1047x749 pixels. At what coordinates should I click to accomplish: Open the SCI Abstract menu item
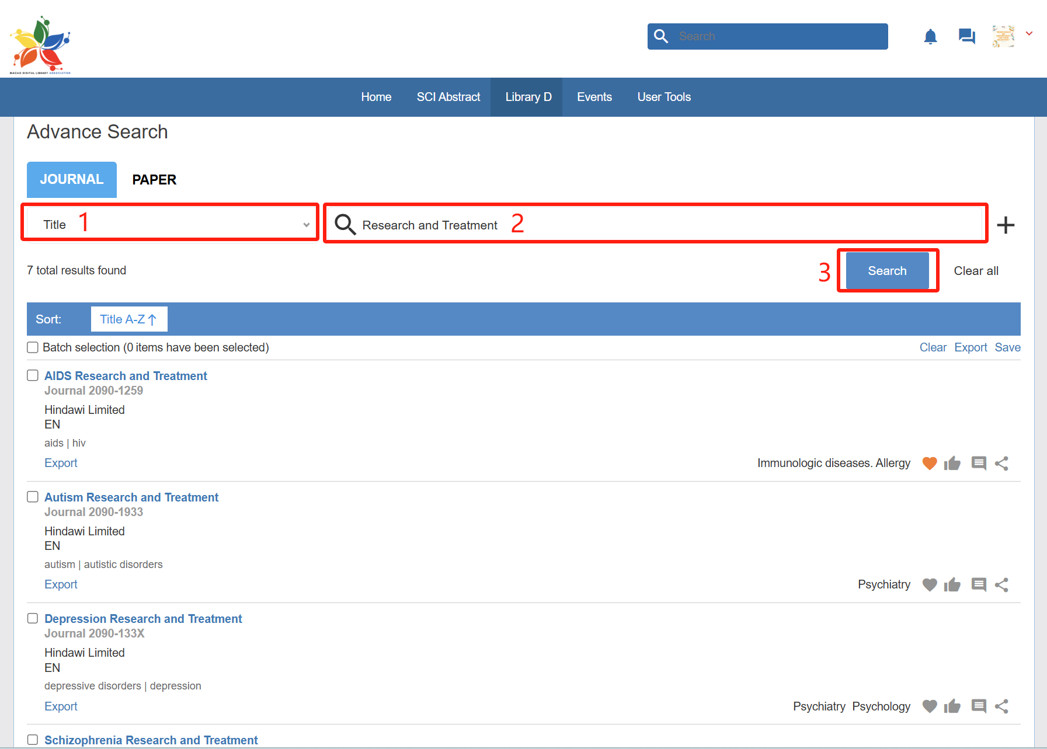pos(448,97)
